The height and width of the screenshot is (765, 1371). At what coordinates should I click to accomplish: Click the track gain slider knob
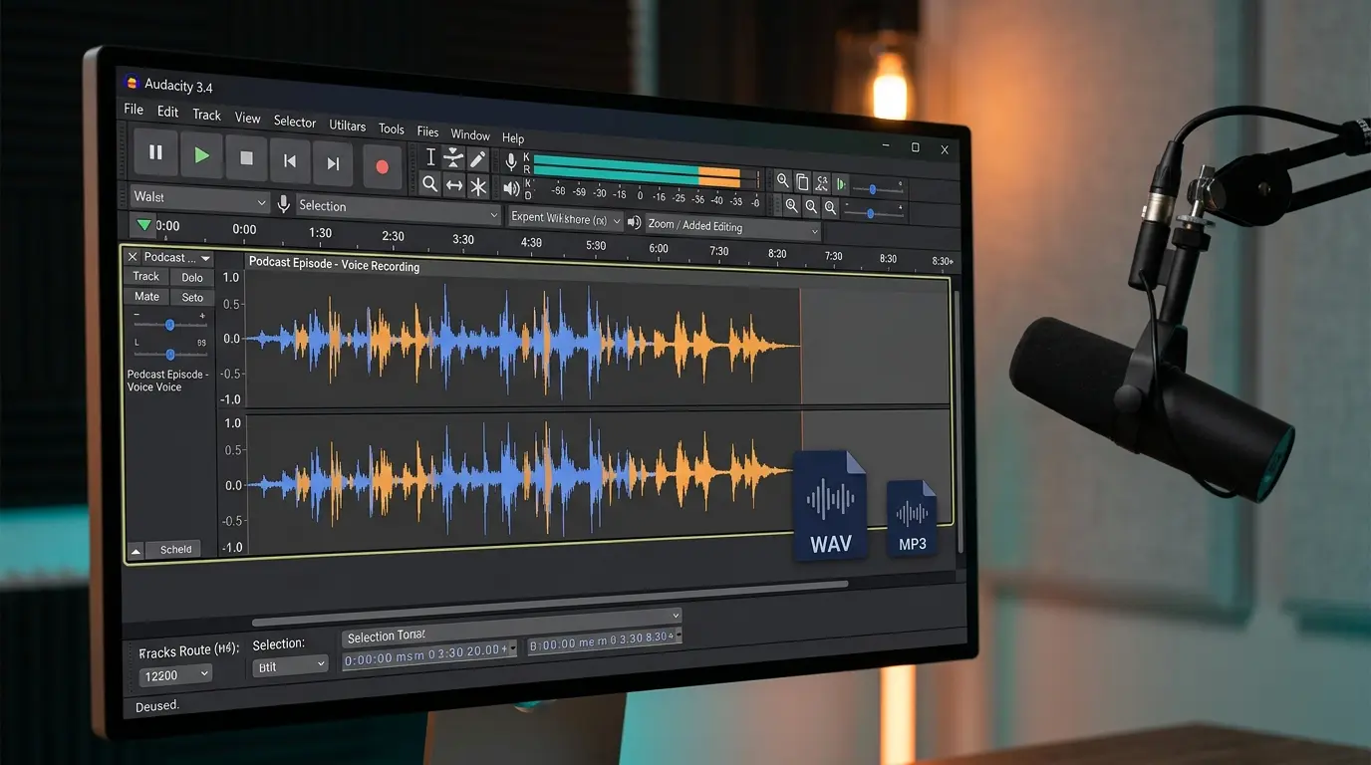[169, 325]
